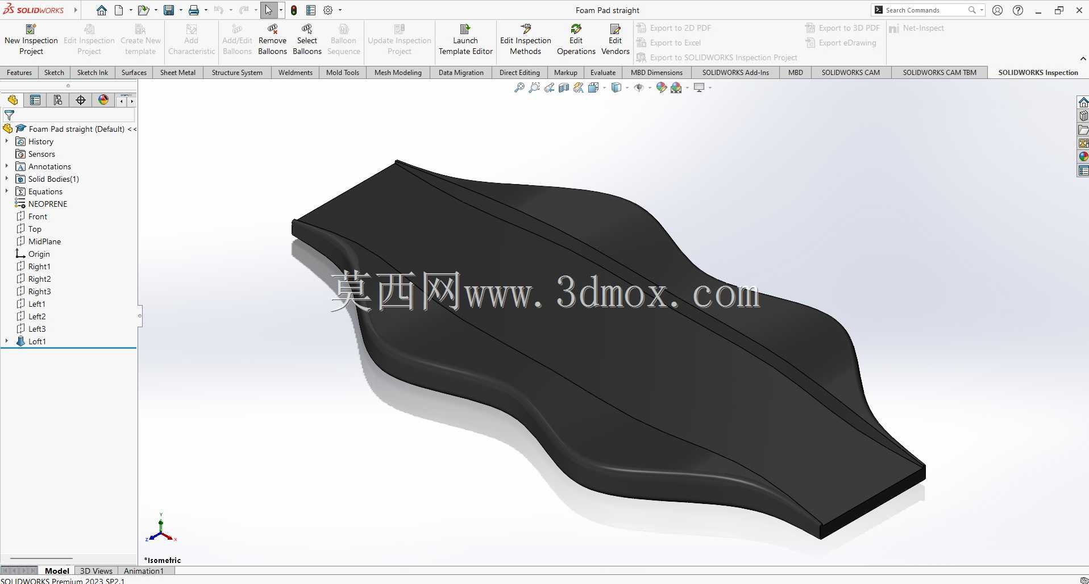Click Remove Balloons in the ribbon
1089x584 pixels.
point(273,39)
